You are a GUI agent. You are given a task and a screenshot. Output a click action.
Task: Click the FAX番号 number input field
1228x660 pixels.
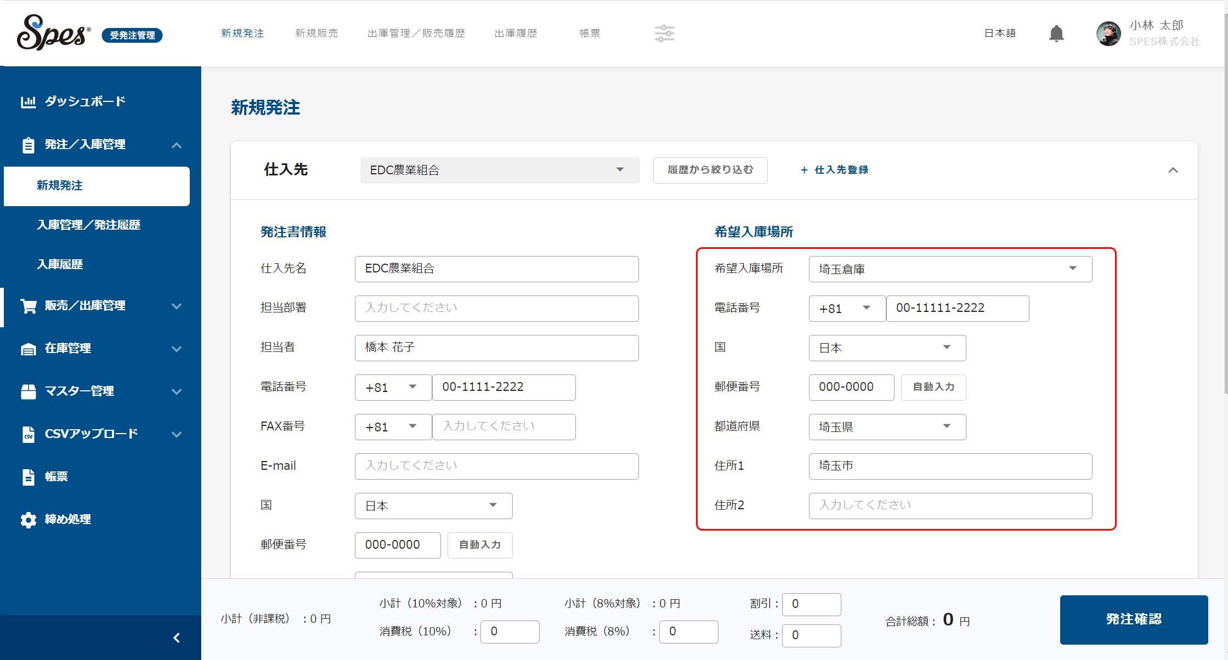click(503, 427)
